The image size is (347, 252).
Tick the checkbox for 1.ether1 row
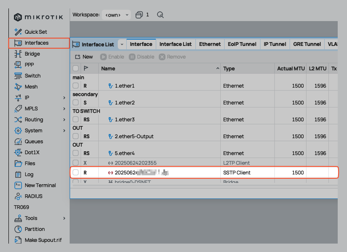[76, 86]
